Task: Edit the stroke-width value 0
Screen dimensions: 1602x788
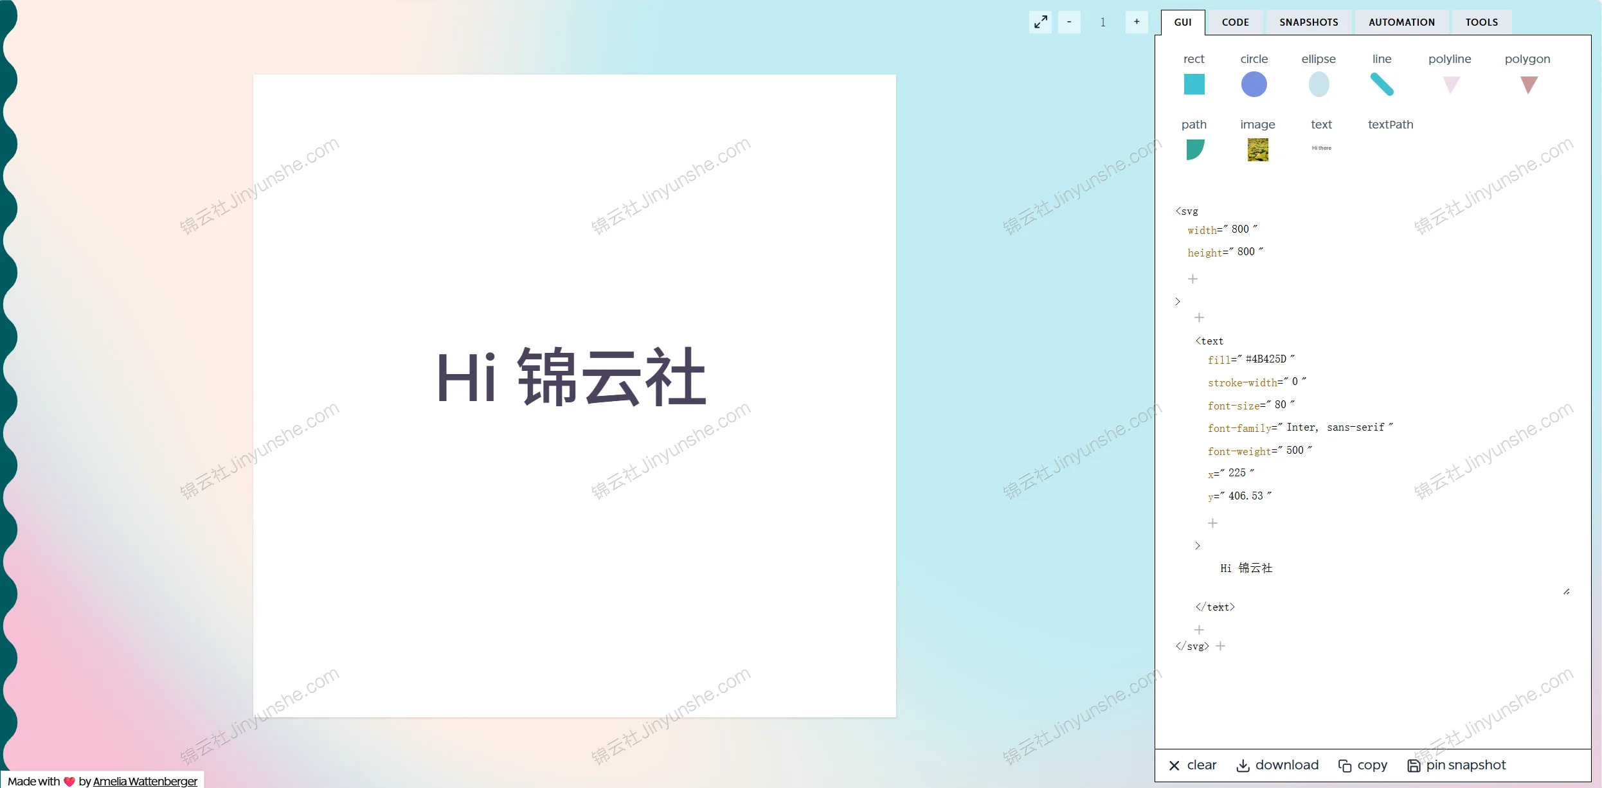Action: (x=1295, y=382)
